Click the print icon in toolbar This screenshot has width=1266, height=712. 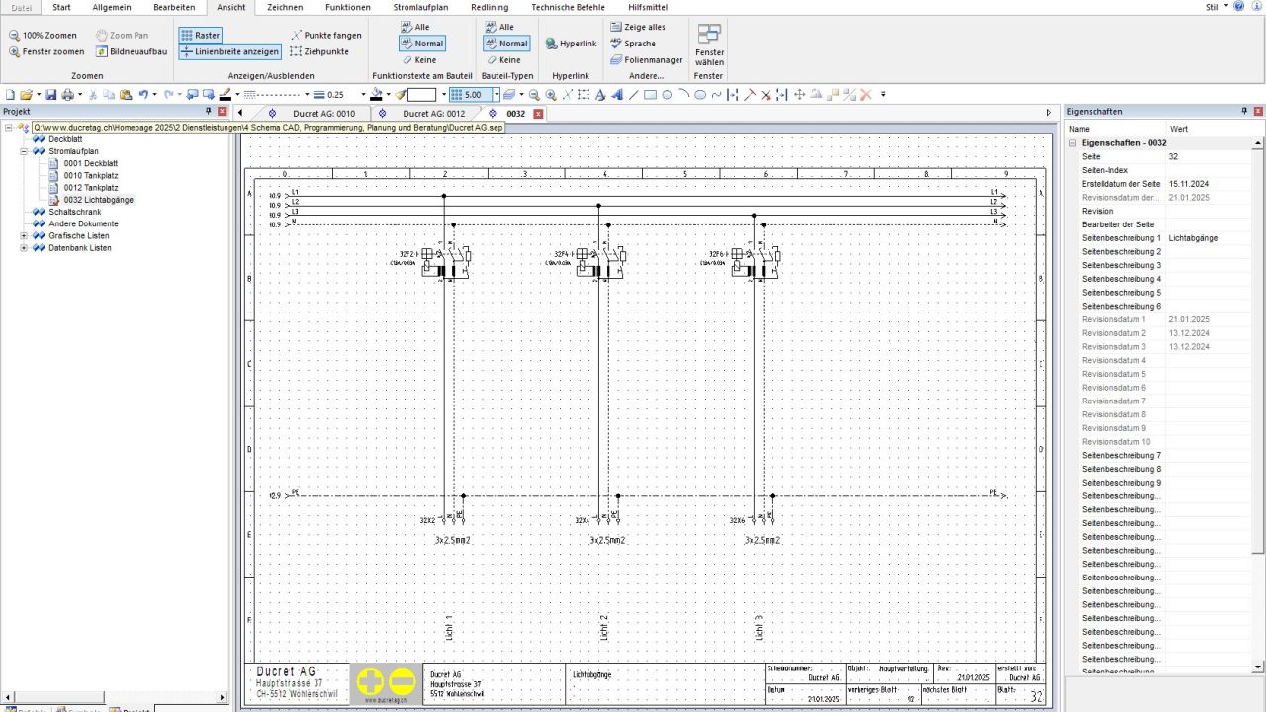pyautogui.click(x=67, y=95)
